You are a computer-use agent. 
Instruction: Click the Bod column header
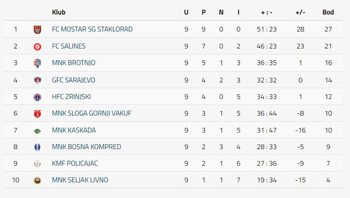[x=328, y=12]
